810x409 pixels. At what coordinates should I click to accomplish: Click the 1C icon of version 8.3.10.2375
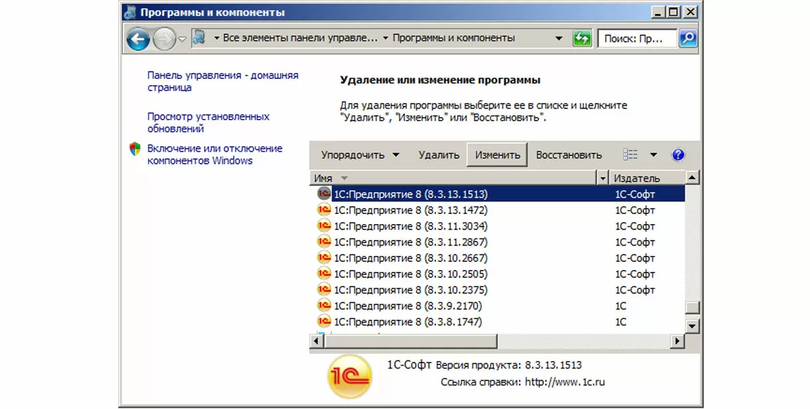point(324,290)
